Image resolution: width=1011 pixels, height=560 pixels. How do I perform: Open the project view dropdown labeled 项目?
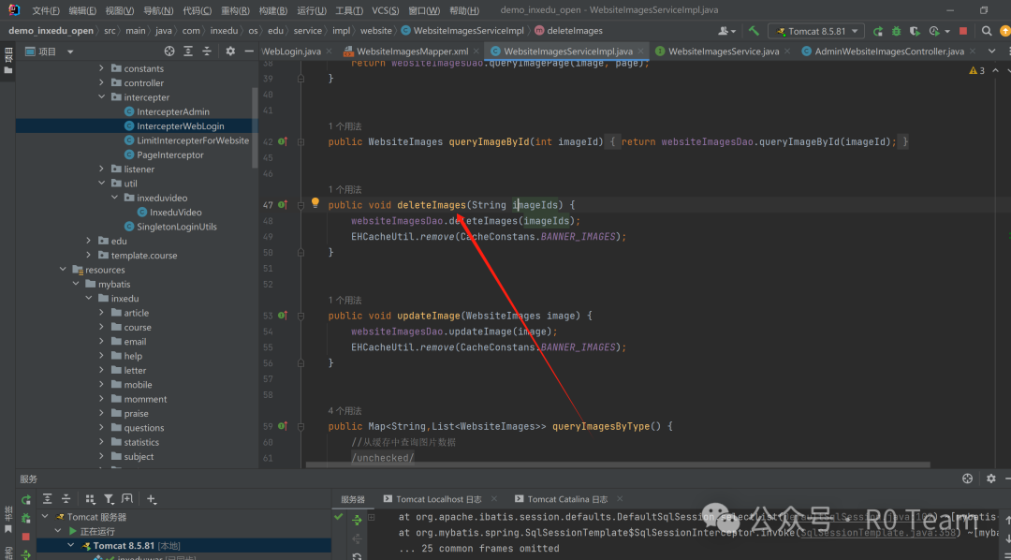(50, 52)
